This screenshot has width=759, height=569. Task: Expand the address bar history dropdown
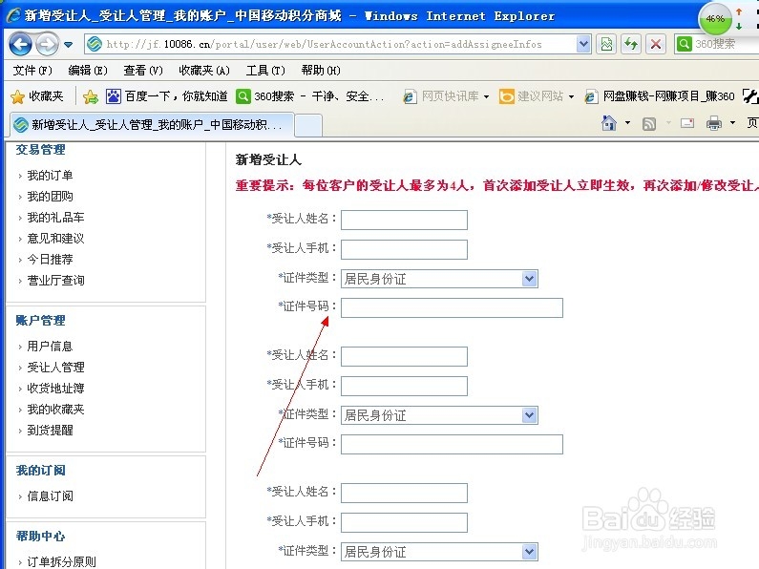[583, 45]
